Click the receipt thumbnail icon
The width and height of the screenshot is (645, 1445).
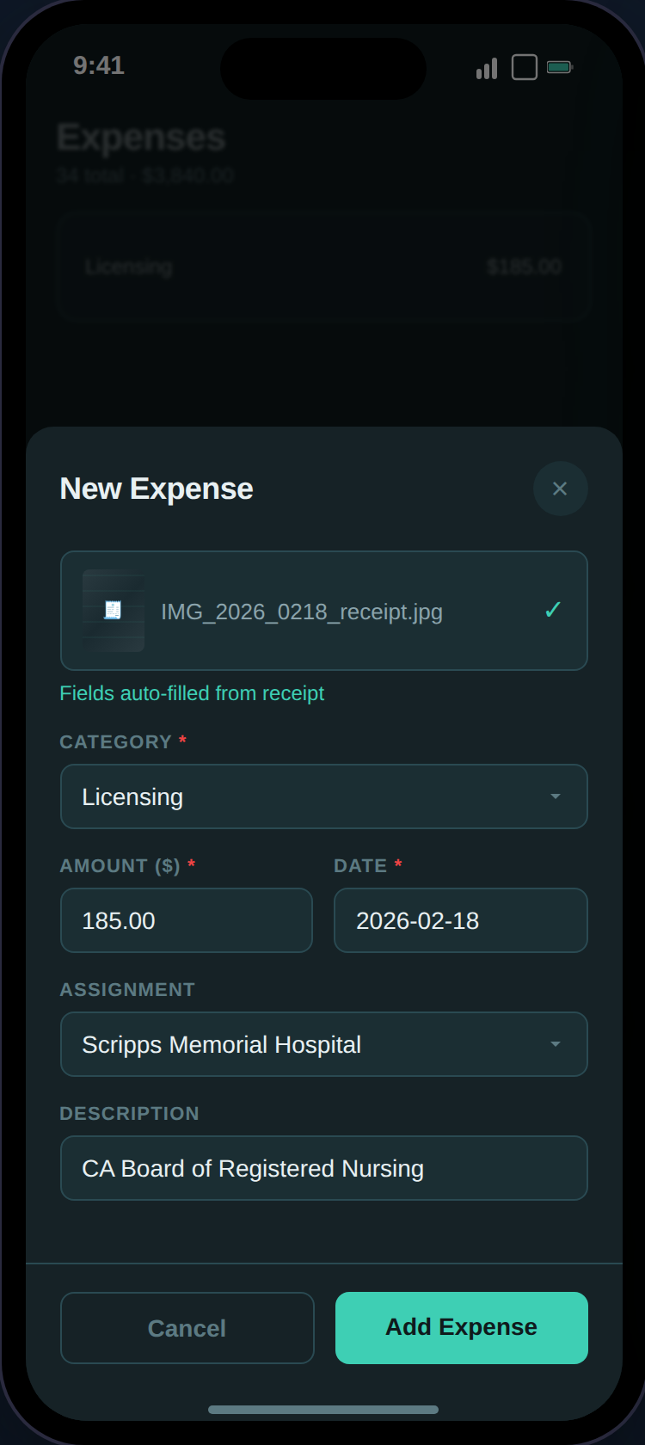pyautogui.click(x=113, y=611)
